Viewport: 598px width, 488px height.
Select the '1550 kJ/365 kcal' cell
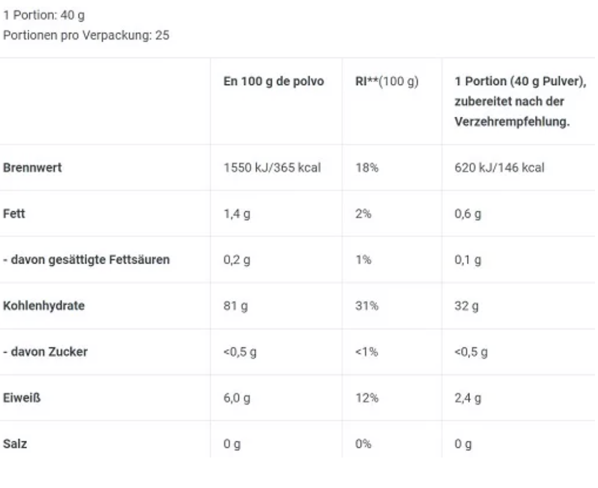click(272, 168)
